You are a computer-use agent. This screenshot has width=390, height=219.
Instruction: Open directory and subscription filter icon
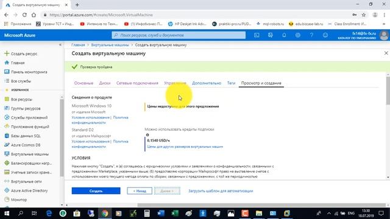[x=271, y=35]
